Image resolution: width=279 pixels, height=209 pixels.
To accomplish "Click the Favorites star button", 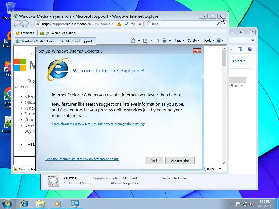I will [x=25, y=33].
